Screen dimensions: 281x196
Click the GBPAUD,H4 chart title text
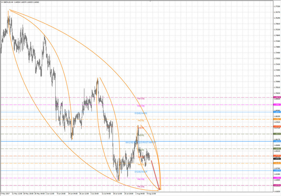click(8, 2)
